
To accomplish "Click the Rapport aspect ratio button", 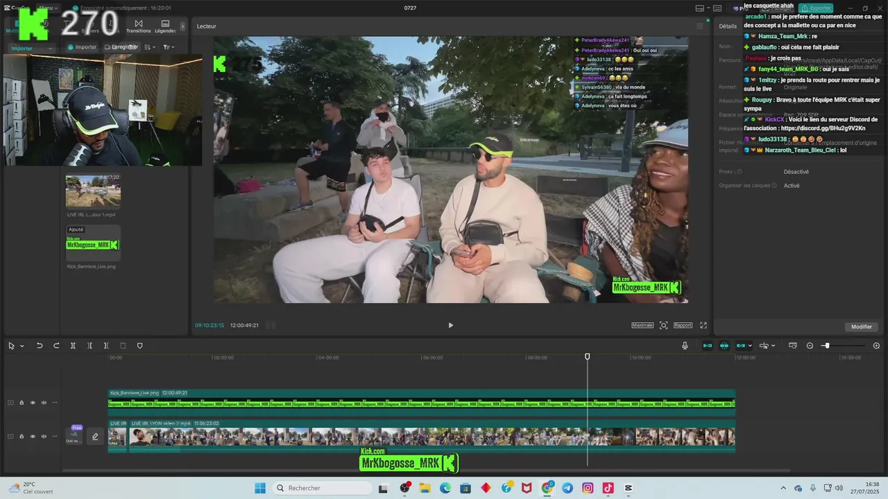I will pos(683,325).
